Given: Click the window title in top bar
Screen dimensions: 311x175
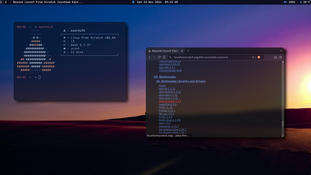Looking at the screenshot, I should pyautogui.click(x=48, y=2).
